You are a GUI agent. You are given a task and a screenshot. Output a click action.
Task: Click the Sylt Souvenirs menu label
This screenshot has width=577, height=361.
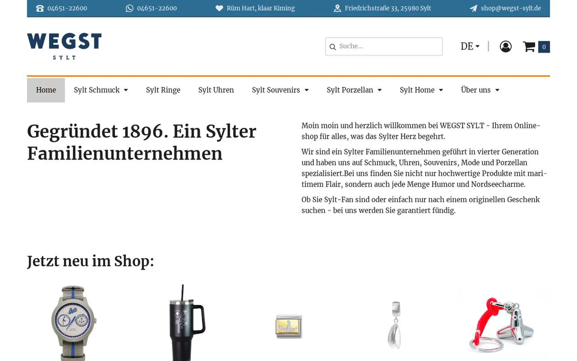pos(276,90)
